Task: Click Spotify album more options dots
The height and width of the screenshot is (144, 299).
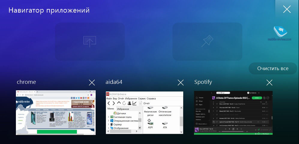Action: (x=268, y=98)
